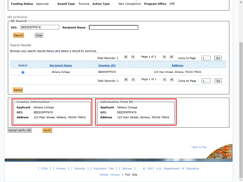This screenshot has height=182, width=243.
Task: Click into the Recipient Name field
Action: (114, 27)
